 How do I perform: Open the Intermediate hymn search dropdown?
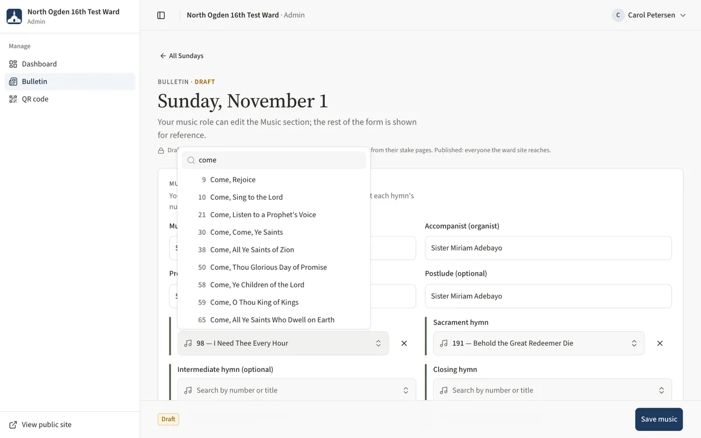tap(297, 390)
